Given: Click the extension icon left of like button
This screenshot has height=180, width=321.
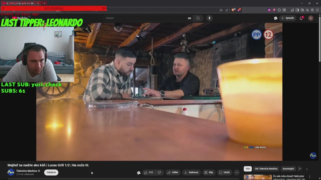Looking at the screenshot, I should pos(139,173).
